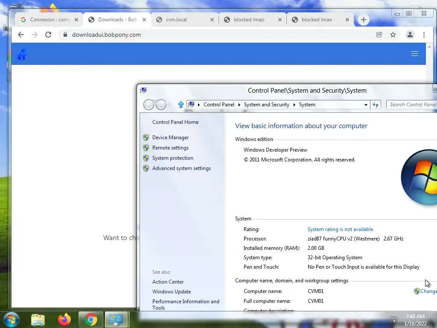
Task: Close the second blocked lmao tab
Action: pos(347,20)
